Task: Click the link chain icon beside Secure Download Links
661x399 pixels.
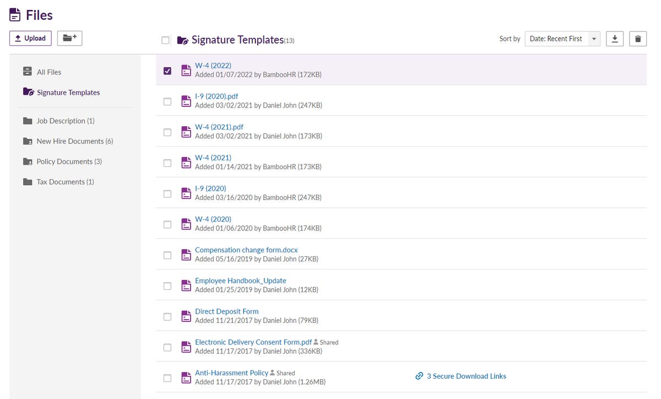Action: [x=419, y=376]
